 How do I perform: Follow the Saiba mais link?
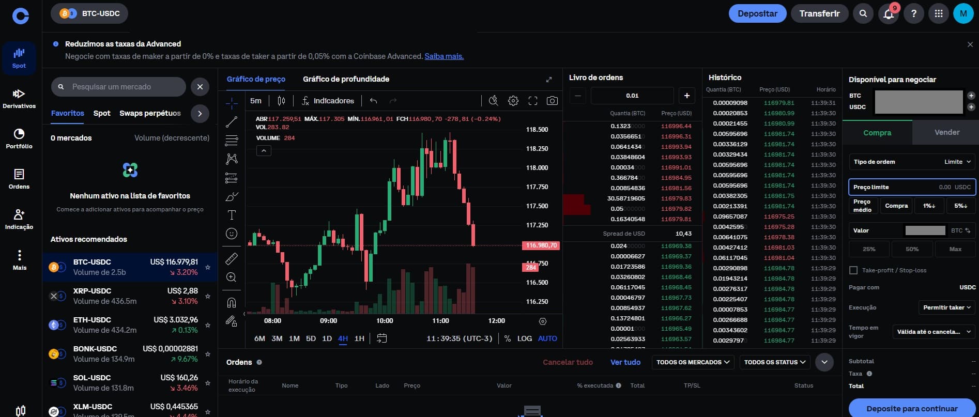444,56
